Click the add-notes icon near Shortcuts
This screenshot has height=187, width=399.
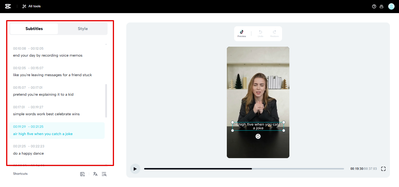pyautogui.click(x=82, y=174)
